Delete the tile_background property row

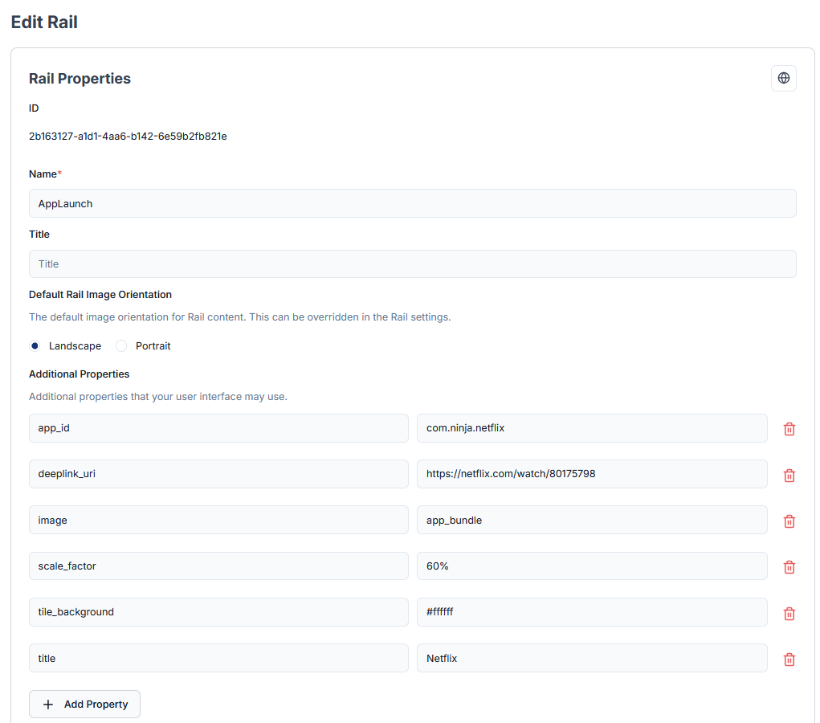tap(789, 613)
